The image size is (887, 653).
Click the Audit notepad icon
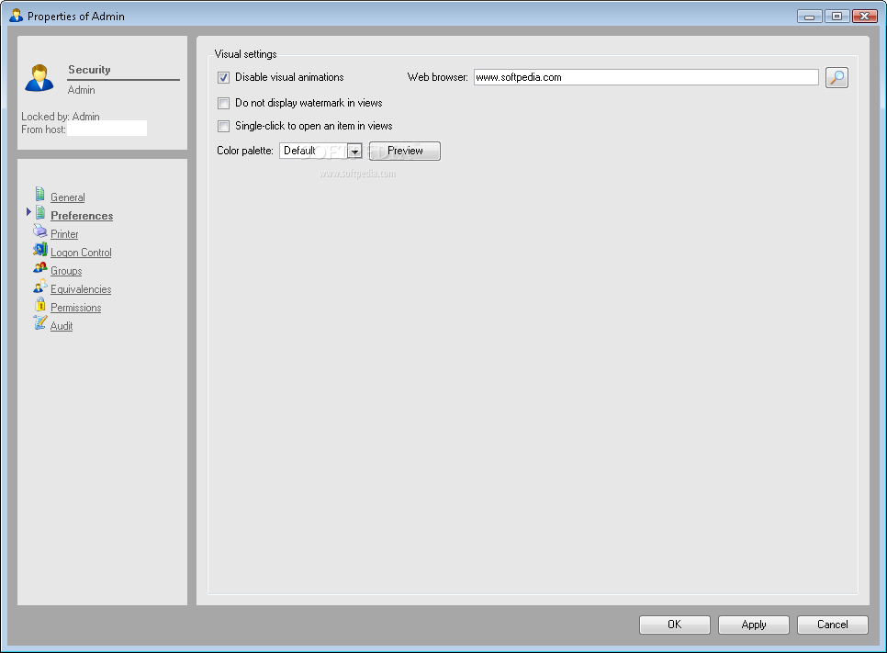click(x=40, y=322)
